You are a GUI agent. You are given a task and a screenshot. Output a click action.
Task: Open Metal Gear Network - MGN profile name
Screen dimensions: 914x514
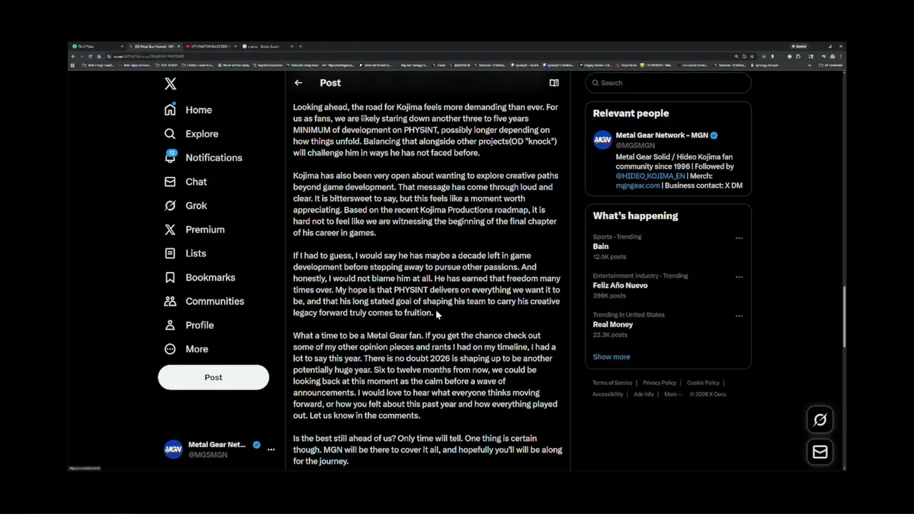pyautogui.click(x=661, y=136)
